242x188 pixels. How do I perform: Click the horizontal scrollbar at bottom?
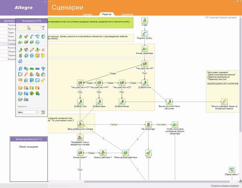click(x=156, y=182)
